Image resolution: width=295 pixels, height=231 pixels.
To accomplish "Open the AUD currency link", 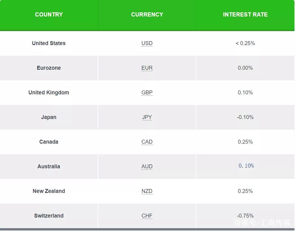I will click(x=147, y=167).
